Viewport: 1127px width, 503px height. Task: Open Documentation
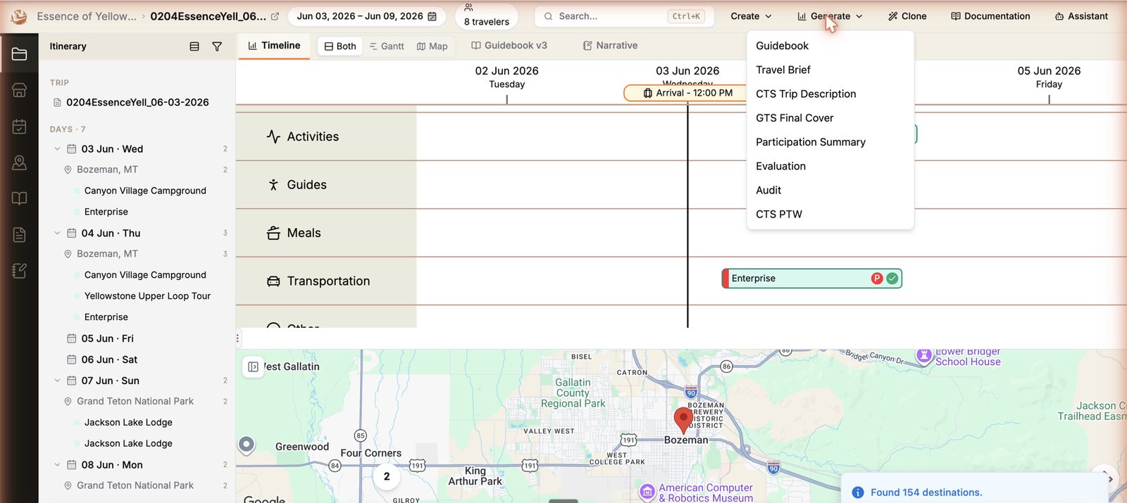tap(990, 16)
